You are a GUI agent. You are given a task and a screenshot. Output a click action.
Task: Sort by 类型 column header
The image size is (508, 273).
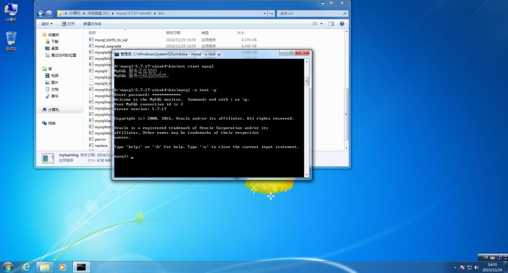pos(205,33)
